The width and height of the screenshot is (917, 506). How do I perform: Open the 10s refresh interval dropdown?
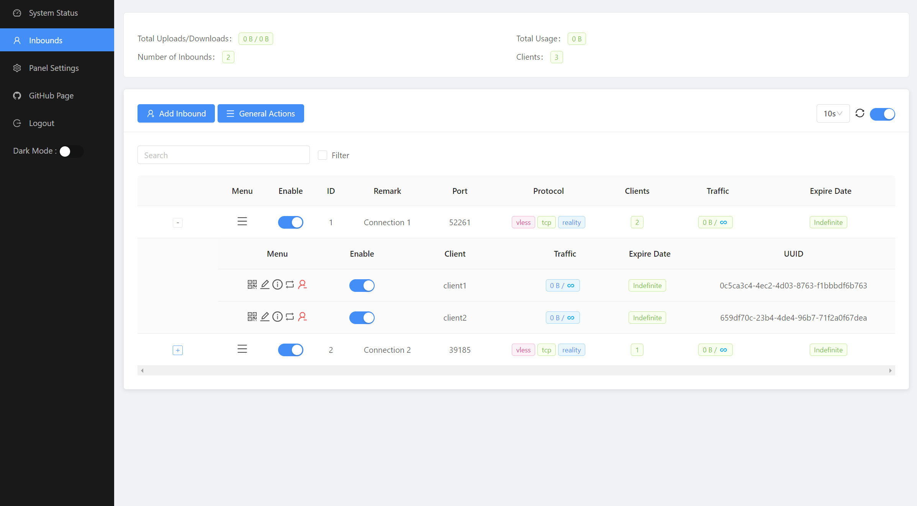coord(833,114)
